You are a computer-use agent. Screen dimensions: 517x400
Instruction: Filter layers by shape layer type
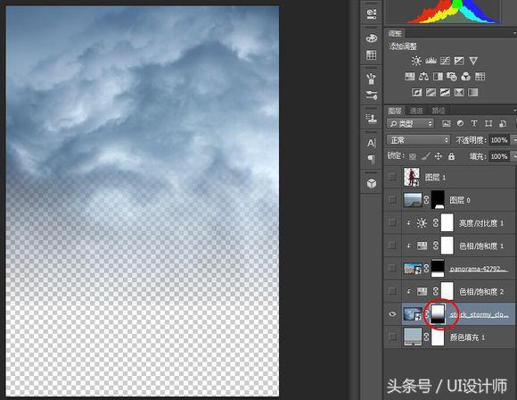click(x=488, y=123)
